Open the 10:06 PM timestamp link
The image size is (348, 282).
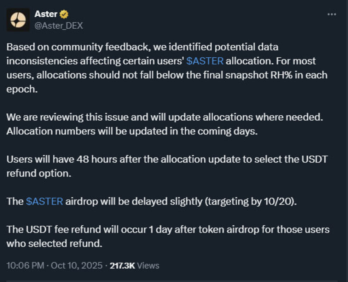[25, 265]
